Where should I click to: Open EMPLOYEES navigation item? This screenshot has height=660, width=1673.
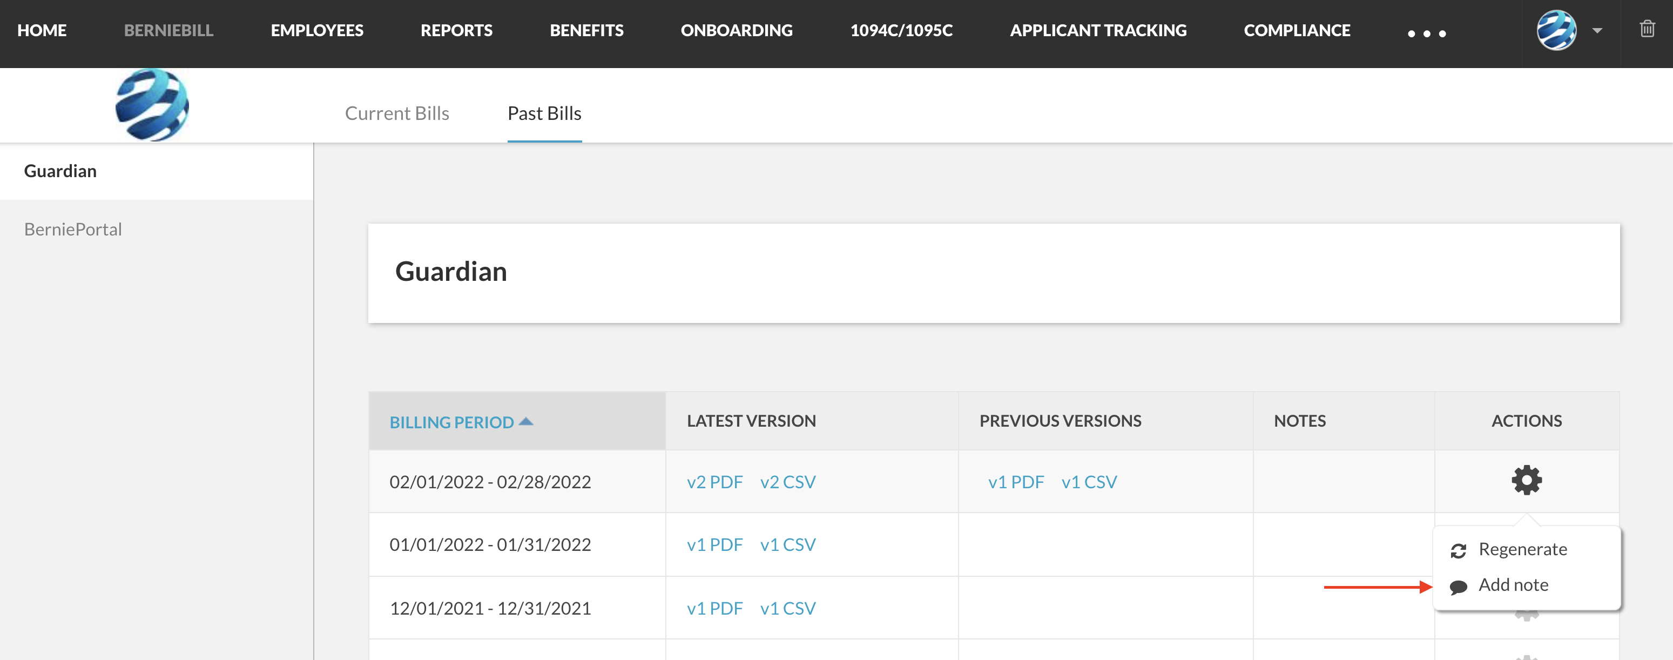[x=317, y=31]
